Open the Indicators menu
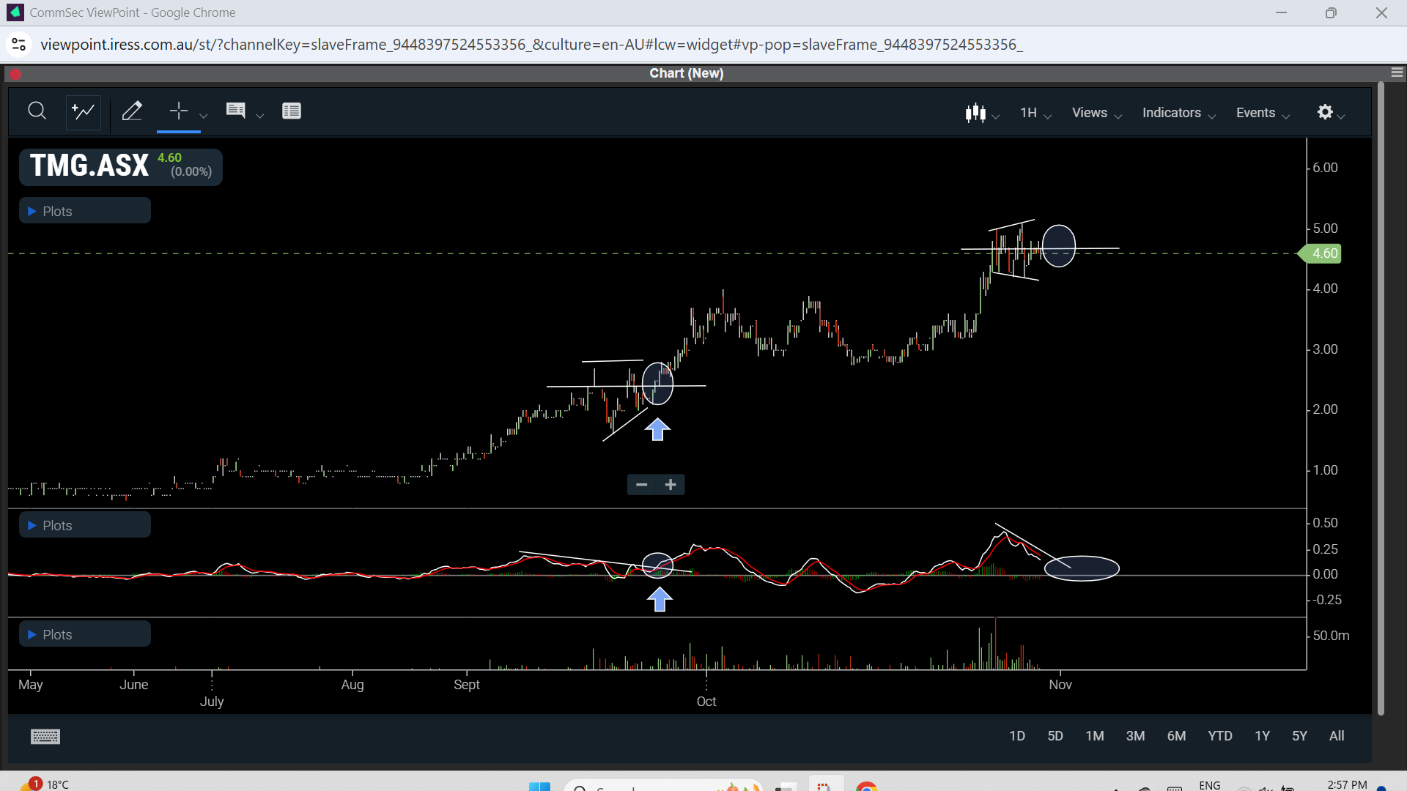This screenshot has width=1407, height=791. click(x=1178, y=113)
